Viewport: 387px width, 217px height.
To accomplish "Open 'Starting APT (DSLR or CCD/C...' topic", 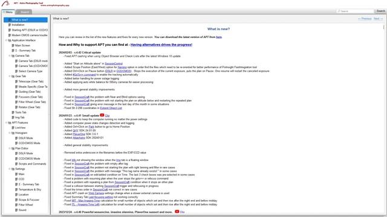I will tap(30, 30).
